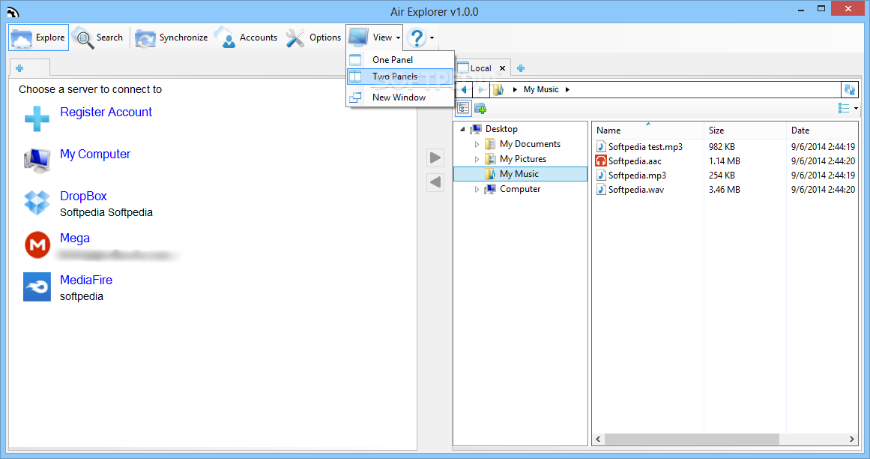Open the Accounts manager
The width and height of the screenshot is (870, 459).
pyautogui.click(x=246, y=37)
